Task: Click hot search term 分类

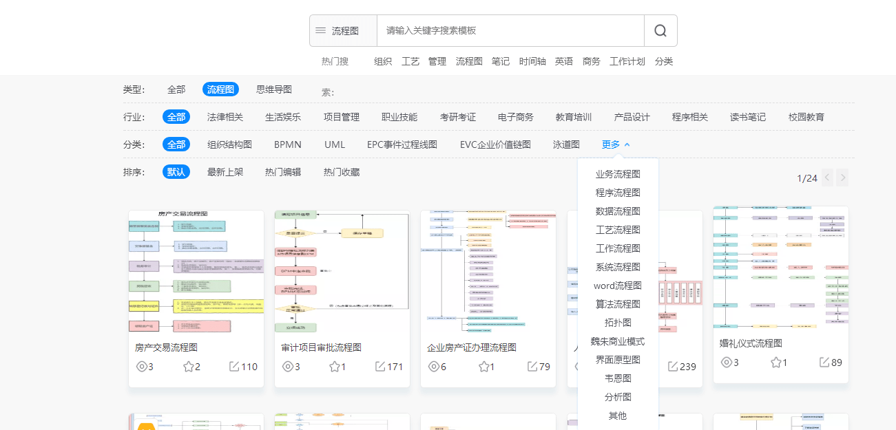Action: click(664, 61)
